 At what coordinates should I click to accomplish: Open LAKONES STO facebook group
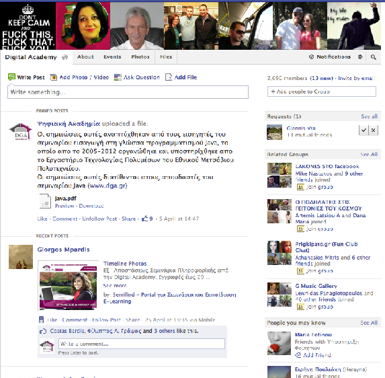(x=327, y=166)
